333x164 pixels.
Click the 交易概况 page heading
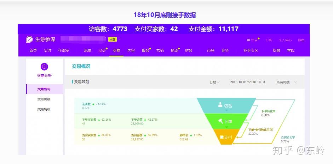click(x=81, y=66)
